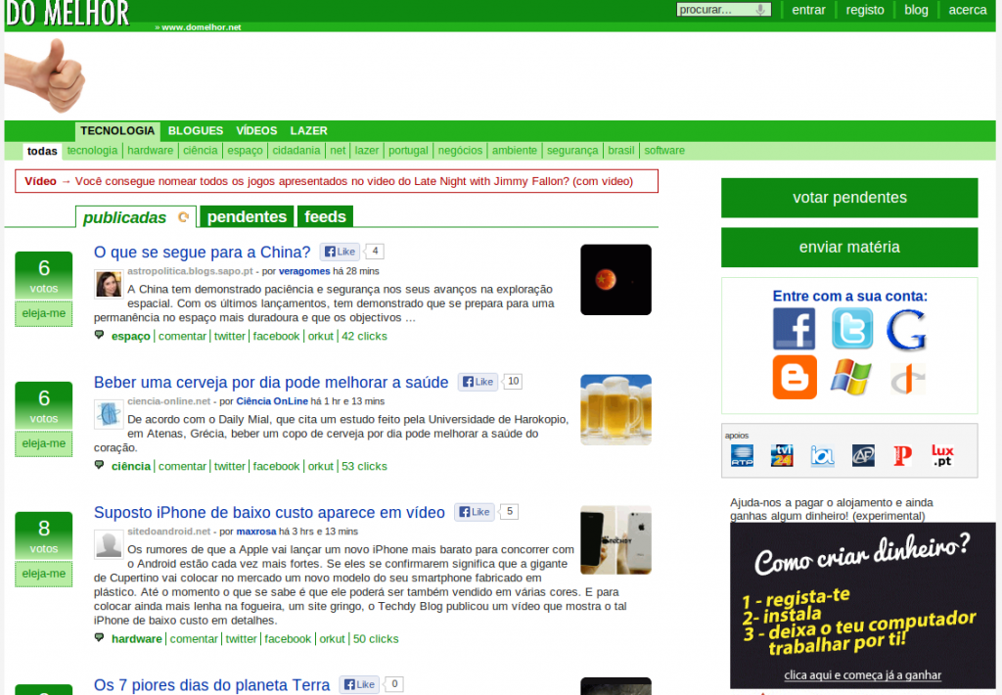The image size is (1002, 695).
Task: Vote eleja-me on the China article
Action: (x=43, y=313)
